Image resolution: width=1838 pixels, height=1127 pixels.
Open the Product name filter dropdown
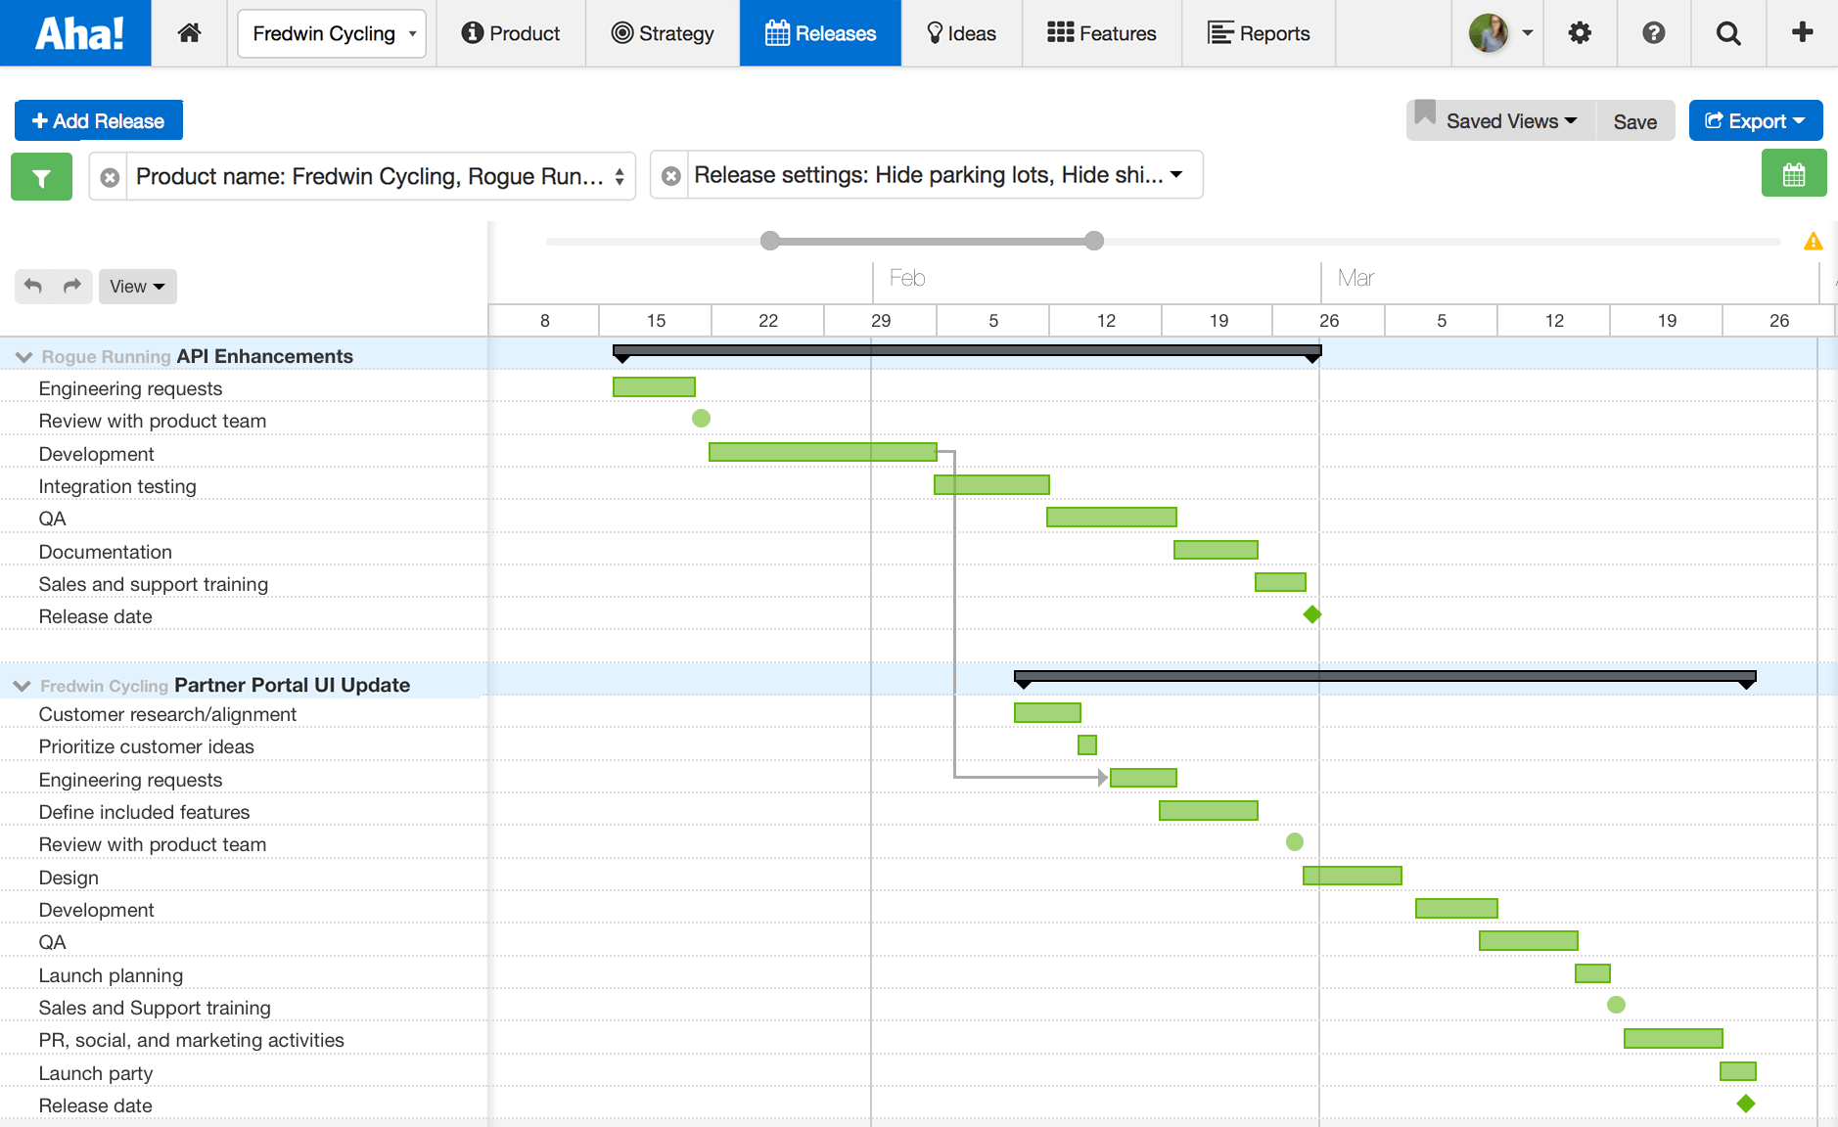coord(381,177)
